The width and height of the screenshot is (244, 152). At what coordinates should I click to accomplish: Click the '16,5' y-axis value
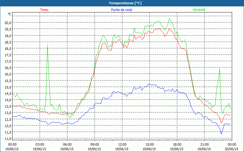pyautogui.click(x=8, y=68)
